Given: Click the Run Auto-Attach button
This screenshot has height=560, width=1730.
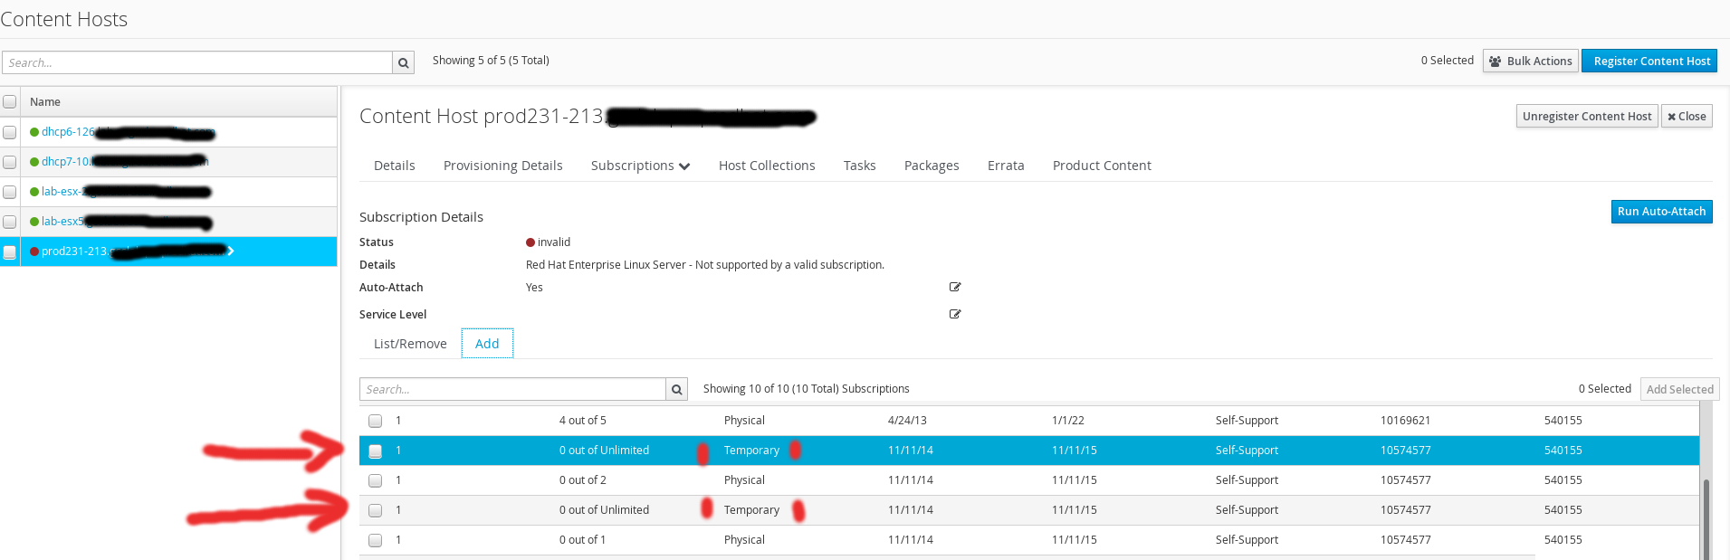Looking at the screenshot, I should point(1660,212).
